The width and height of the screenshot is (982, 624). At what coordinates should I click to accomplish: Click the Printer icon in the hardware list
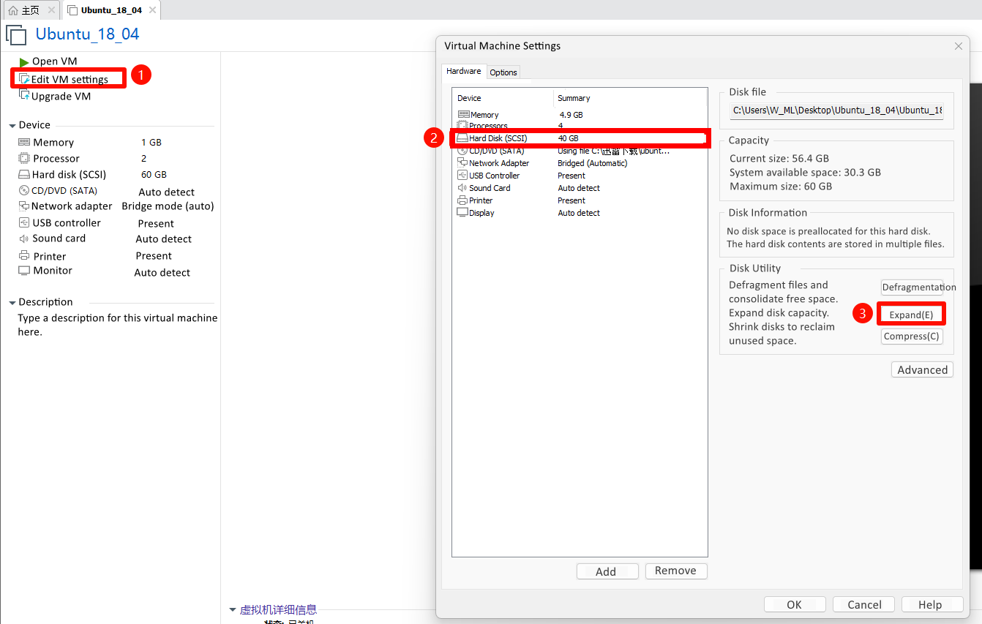click(462, 200)
